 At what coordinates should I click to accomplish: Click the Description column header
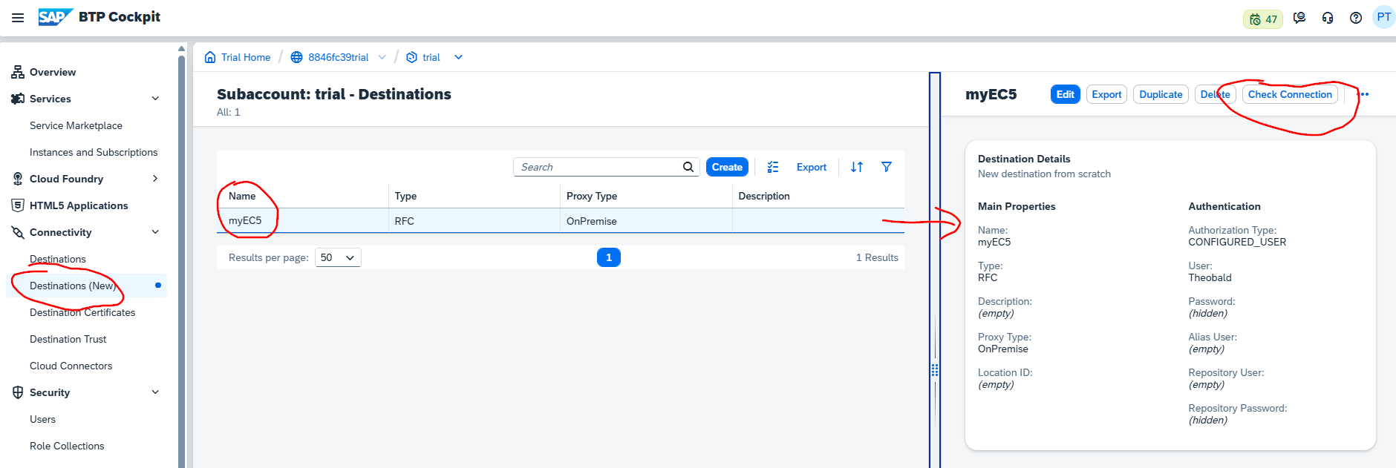818,196
